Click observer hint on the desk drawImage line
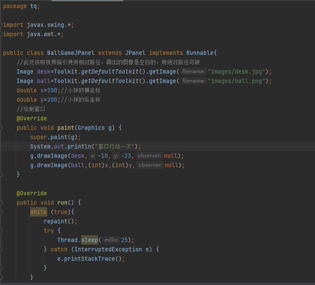 pyautogui.click(x=149, y=156)
